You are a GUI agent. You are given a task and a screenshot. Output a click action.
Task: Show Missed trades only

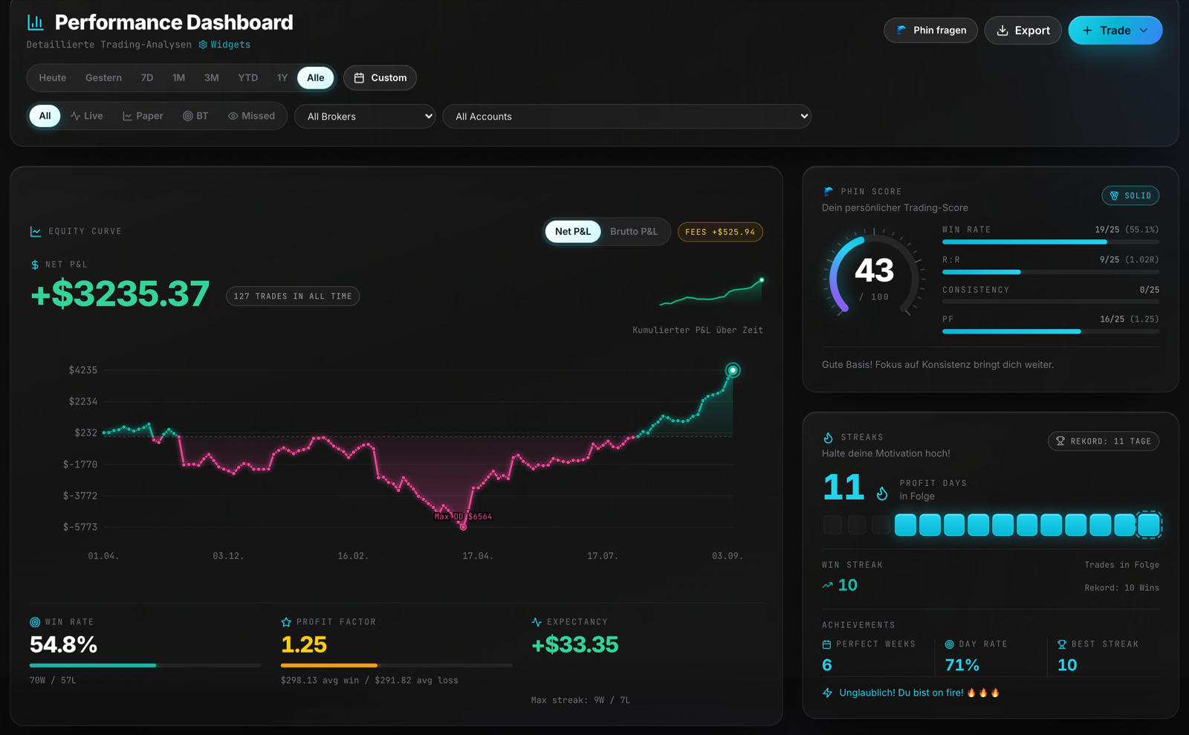coord(251,116)
